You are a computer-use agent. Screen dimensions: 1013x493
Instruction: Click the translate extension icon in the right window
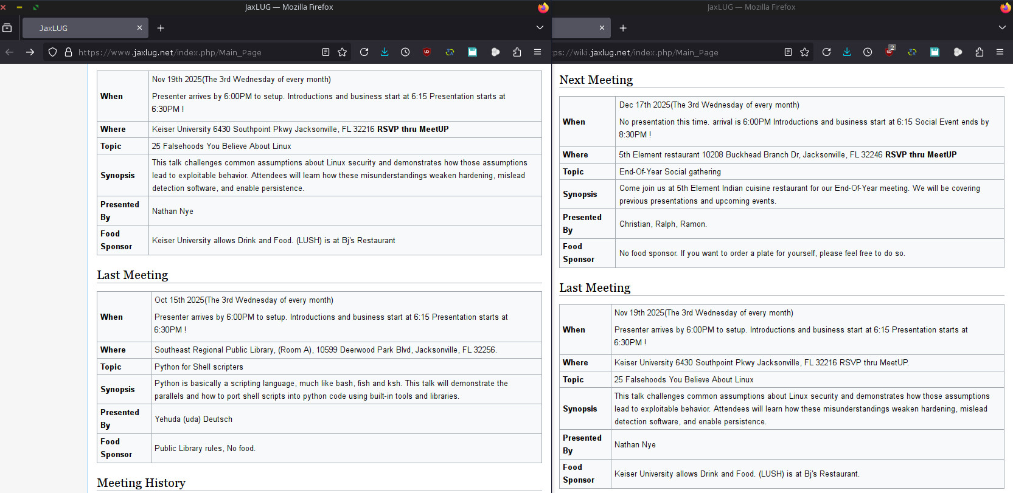(x=912, y=52)
